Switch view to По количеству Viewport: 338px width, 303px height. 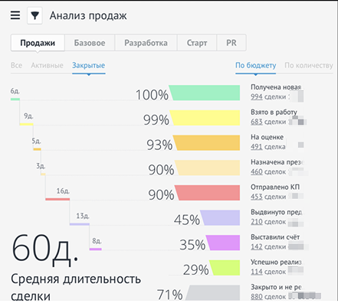(x=309, y=66)
